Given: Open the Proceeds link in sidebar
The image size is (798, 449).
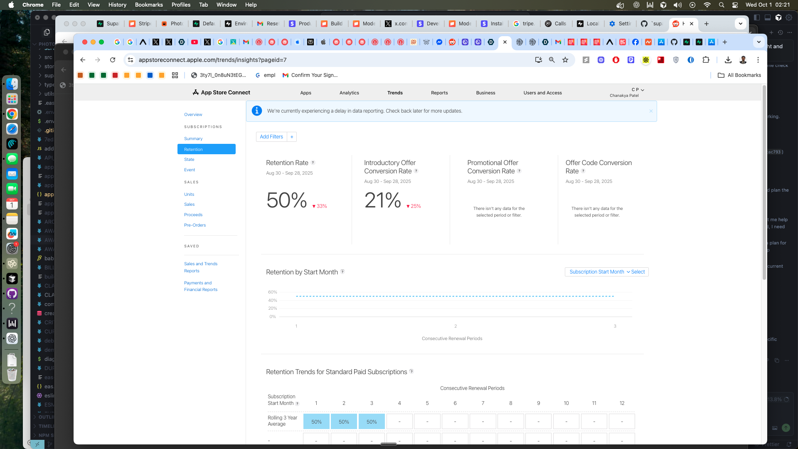Looking at the screenshot, I should click(x=193, y=215).
